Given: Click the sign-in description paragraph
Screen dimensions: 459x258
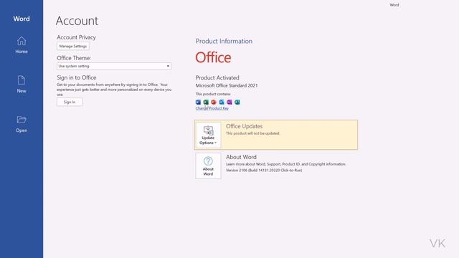Looking at the screenshot, I should [114, 90].
